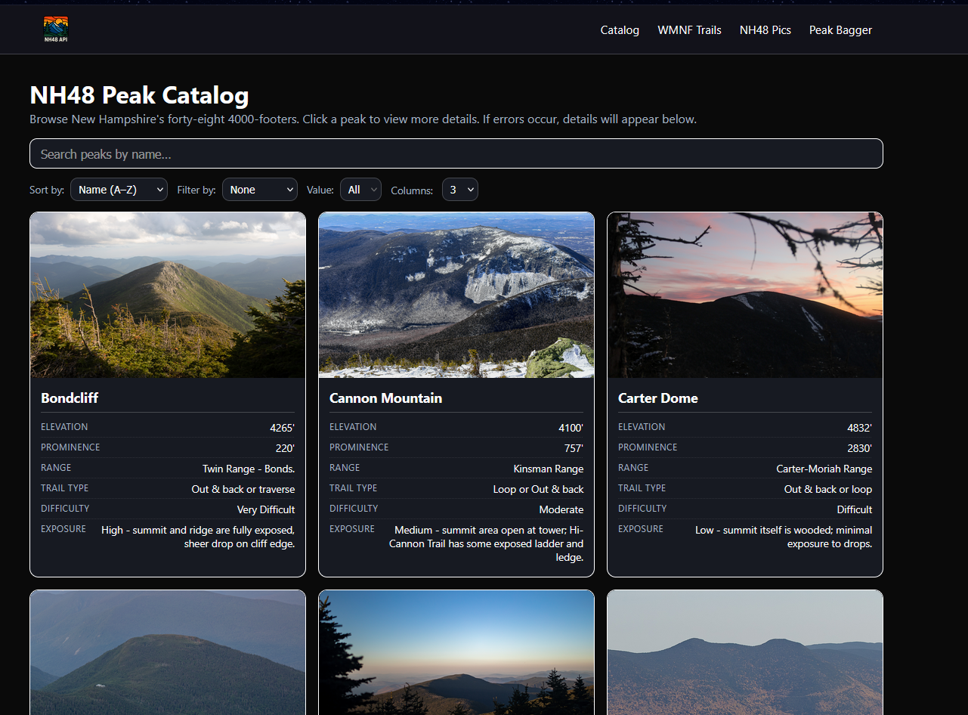Open the Bondcliff peak card
The image size is (968, 715).
click(x=167, y=398)
